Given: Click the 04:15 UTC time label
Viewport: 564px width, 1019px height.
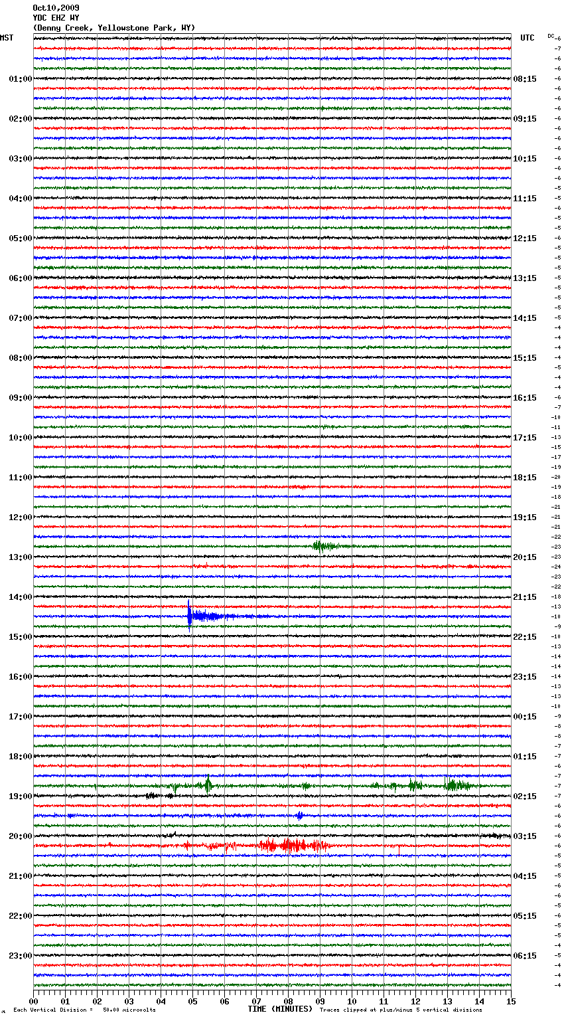Looking at the screenshot, I should click(x=525, y=876).
